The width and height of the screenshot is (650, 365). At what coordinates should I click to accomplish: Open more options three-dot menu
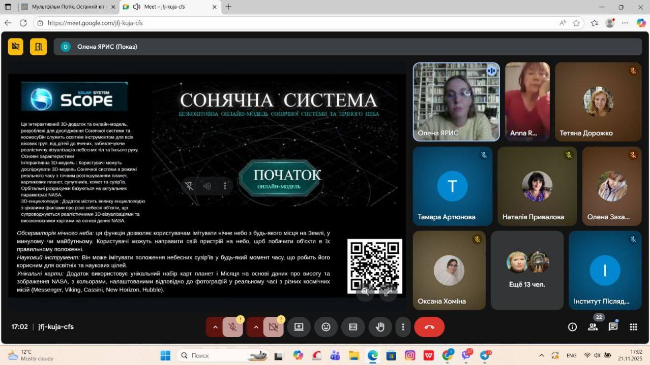tap(403, 327)
